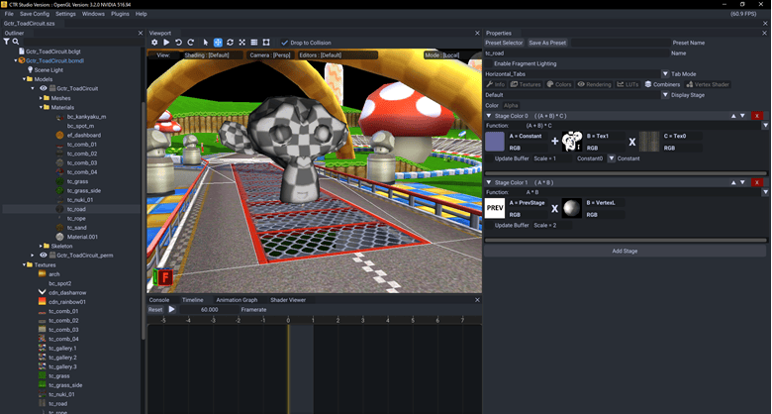Click the Add Stage button
This screenshot has height=414, width=772.
pos(625,252)
